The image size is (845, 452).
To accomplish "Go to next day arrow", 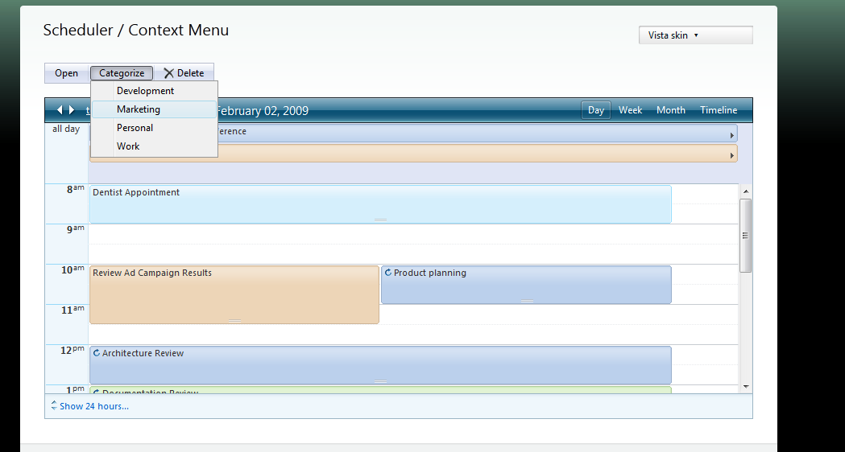I will 72,110.
